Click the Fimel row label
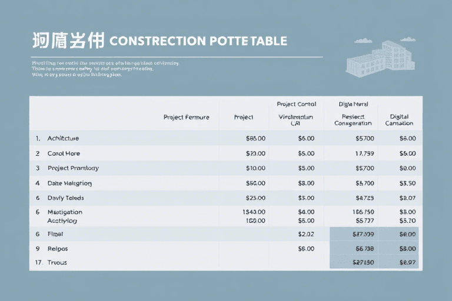The width and height of the screenshot is (452, 301). 55,234
